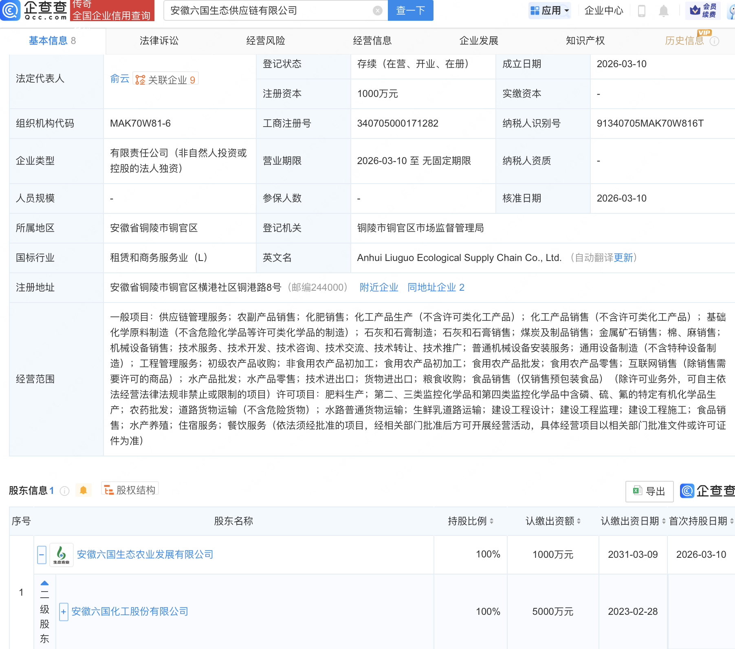
Task: Expand 安徽六国化工股份有限公司 shareholder details
Action: (64, 611)
